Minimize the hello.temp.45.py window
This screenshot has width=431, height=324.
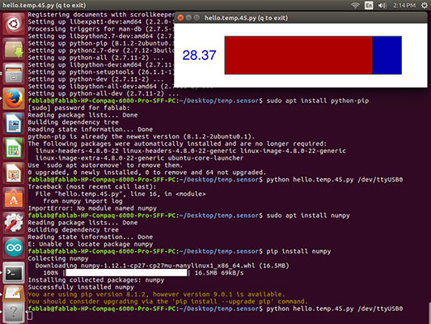[x=188, y=18]
